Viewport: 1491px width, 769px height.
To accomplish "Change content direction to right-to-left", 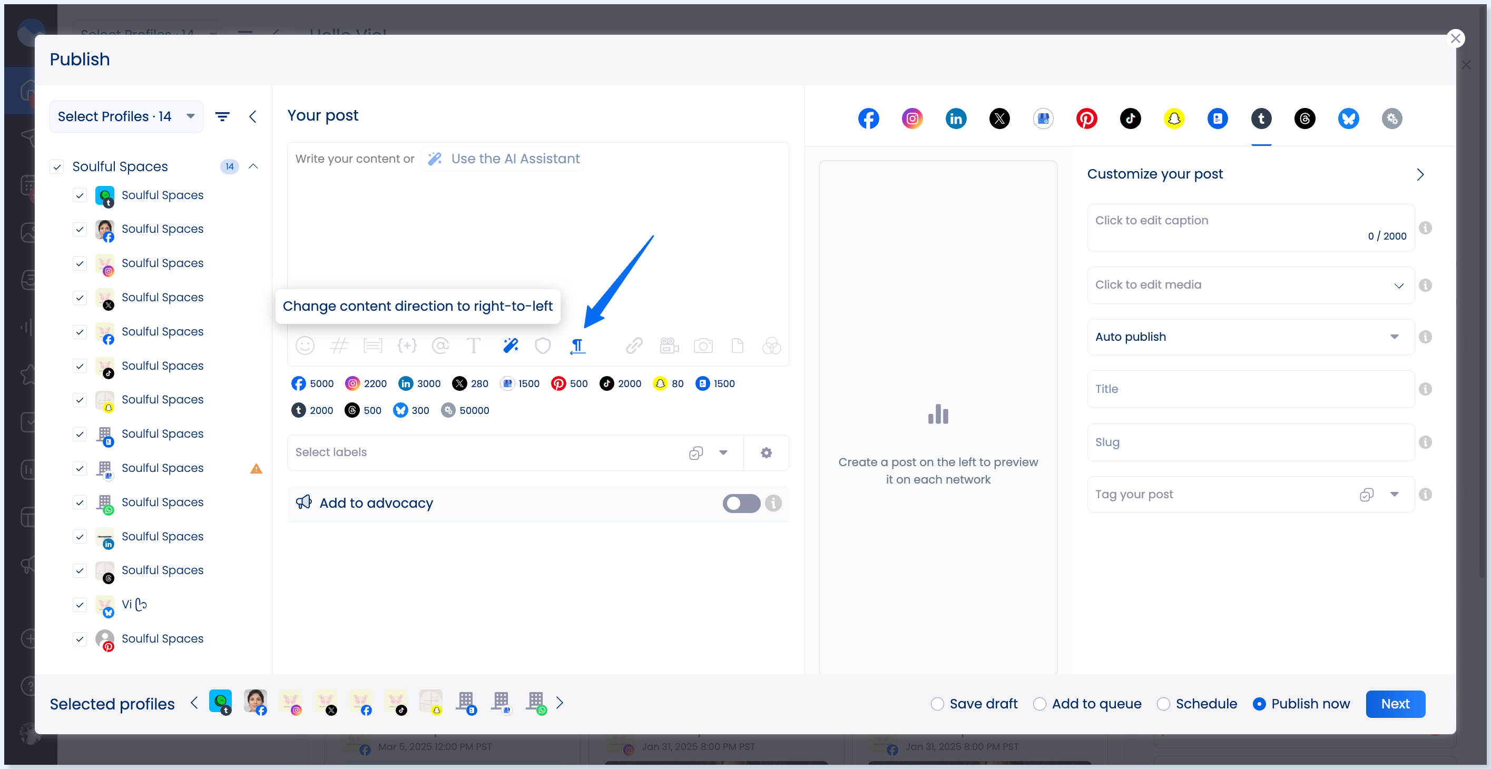I will point(577,346).
